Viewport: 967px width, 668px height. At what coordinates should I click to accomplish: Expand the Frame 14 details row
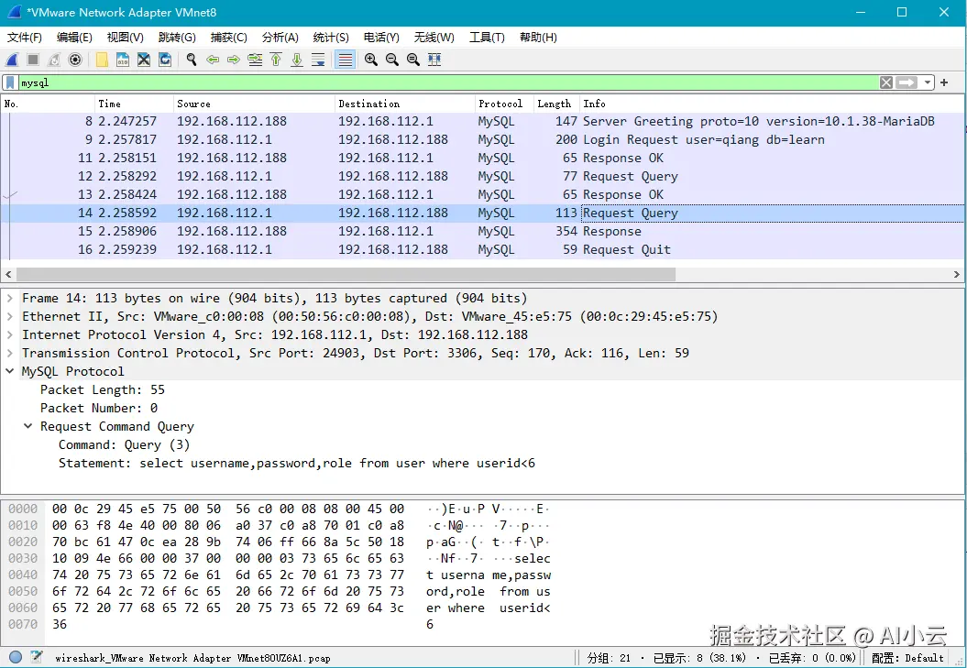pos(10,299)
